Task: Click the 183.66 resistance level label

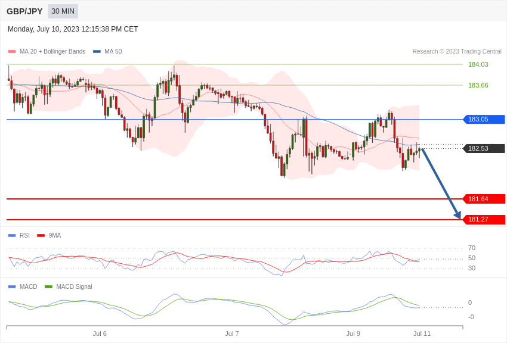Action: (478, 85)
